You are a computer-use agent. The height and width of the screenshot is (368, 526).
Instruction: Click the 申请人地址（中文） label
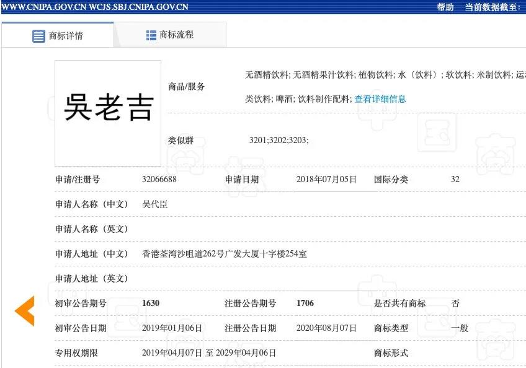[x=92, y=254]
